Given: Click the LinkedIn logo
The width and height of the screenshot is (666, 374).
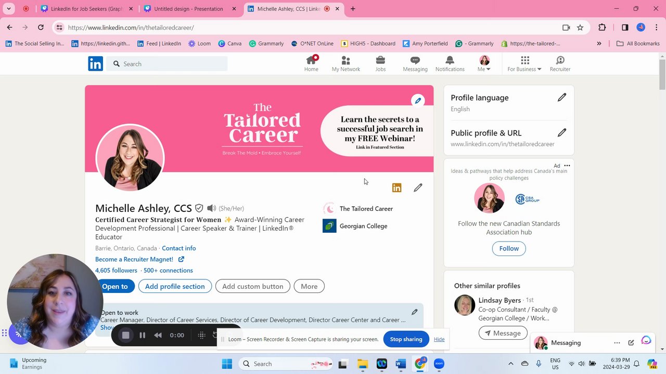Looking at the screenshot, I should [x=95, y=64].
